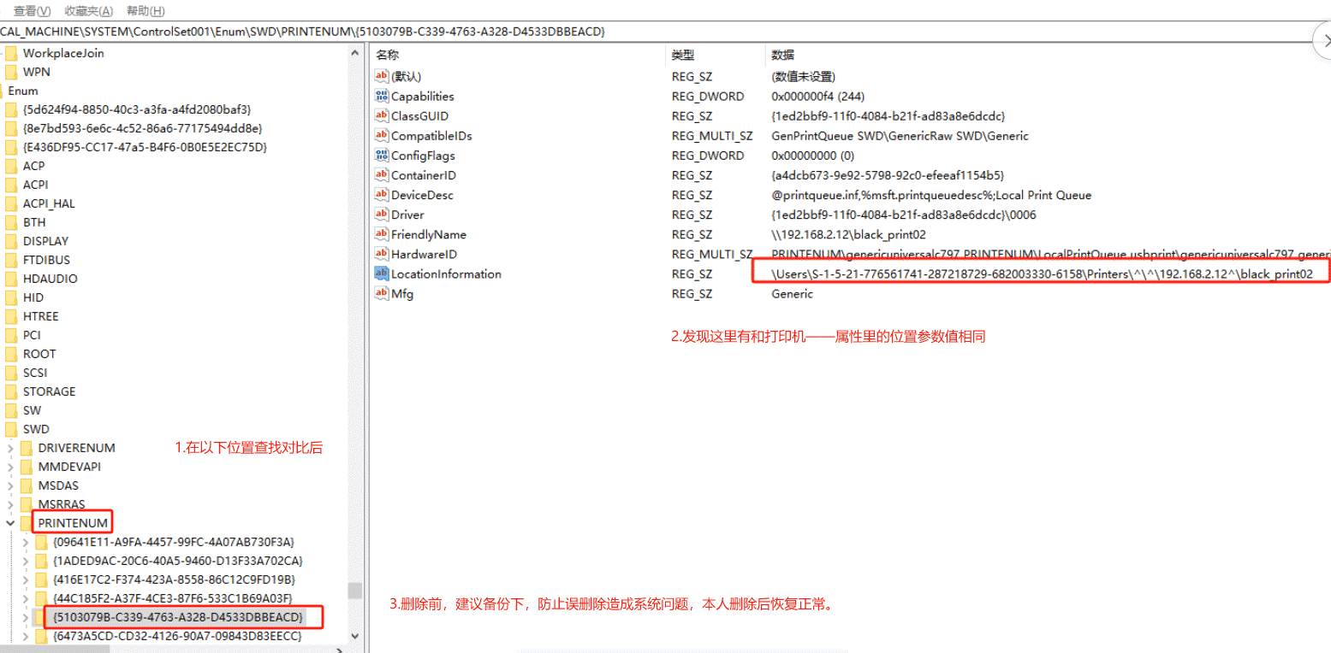Expand the MMDEVAPI tree node

10,467
